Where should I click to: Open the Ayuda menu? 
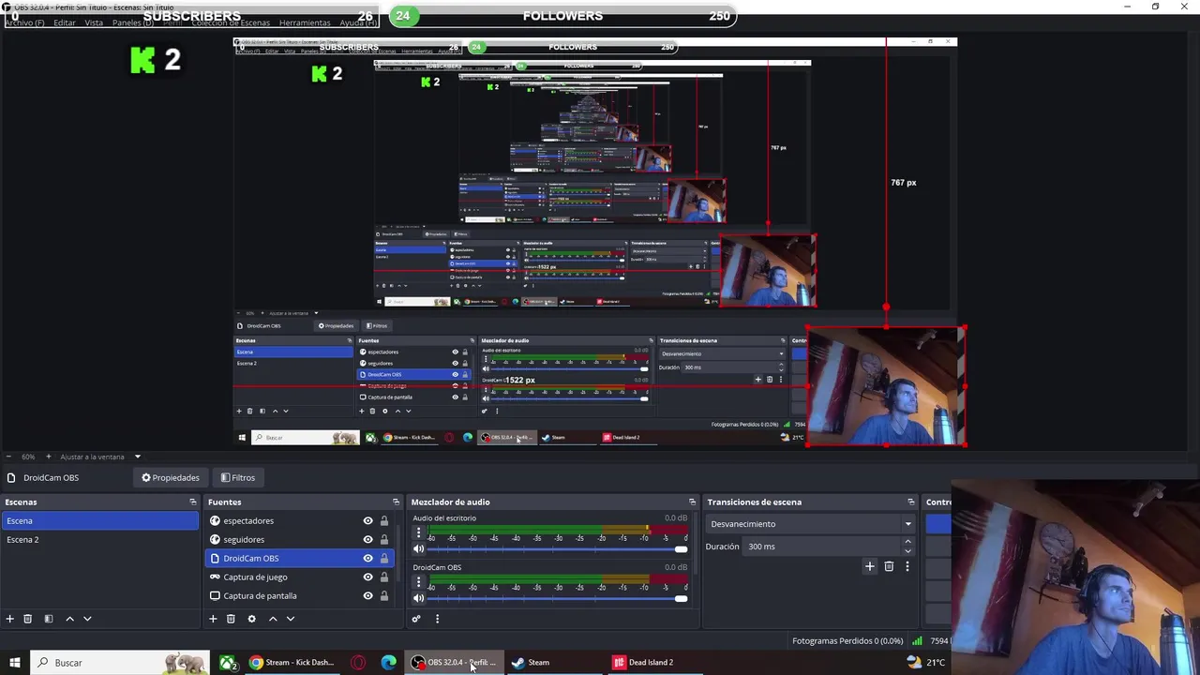tap(357, 22)
